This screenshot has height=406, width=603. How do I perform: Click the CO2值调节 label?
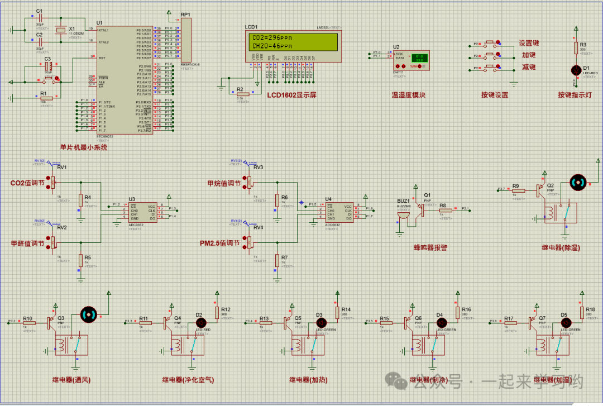tap(27, 183)
